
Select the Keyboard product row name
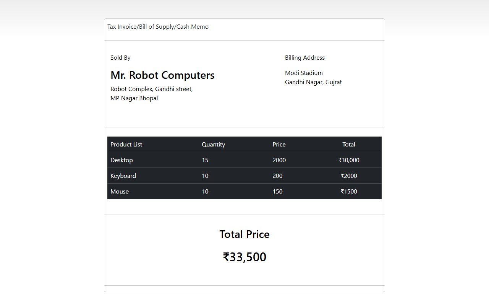pyautogui.click(x=123, y=176)
